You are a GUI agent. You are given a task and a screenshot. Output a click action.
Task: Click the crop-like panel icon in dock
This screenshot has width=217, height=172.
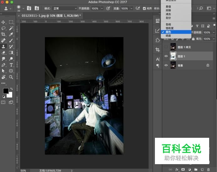157,50
